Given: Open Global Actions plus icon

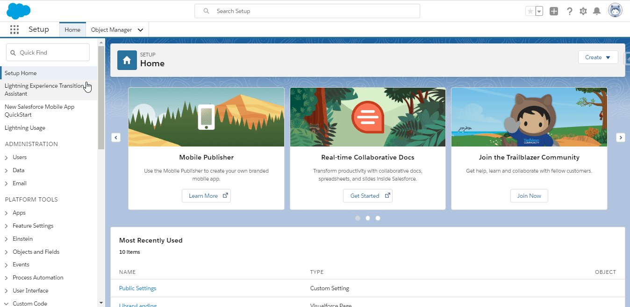Looking at the screenshot, I should [554, 11].
